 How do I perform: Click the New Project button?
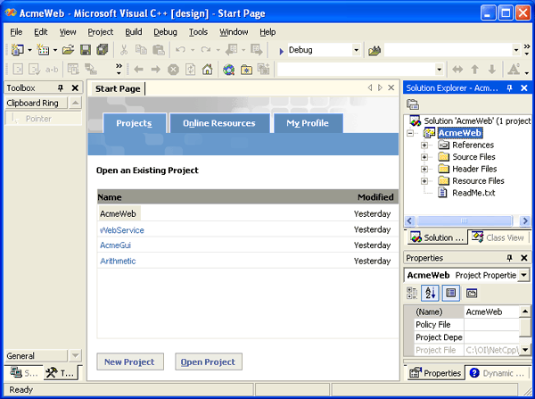click(129, 362)
